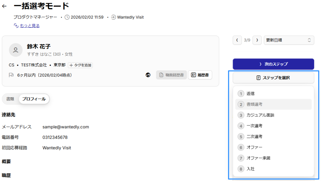The height and width of the screenshot is (181, 321).
Task: Click the flag icon next to 6ヶ月以内
Action: (11, 75)
